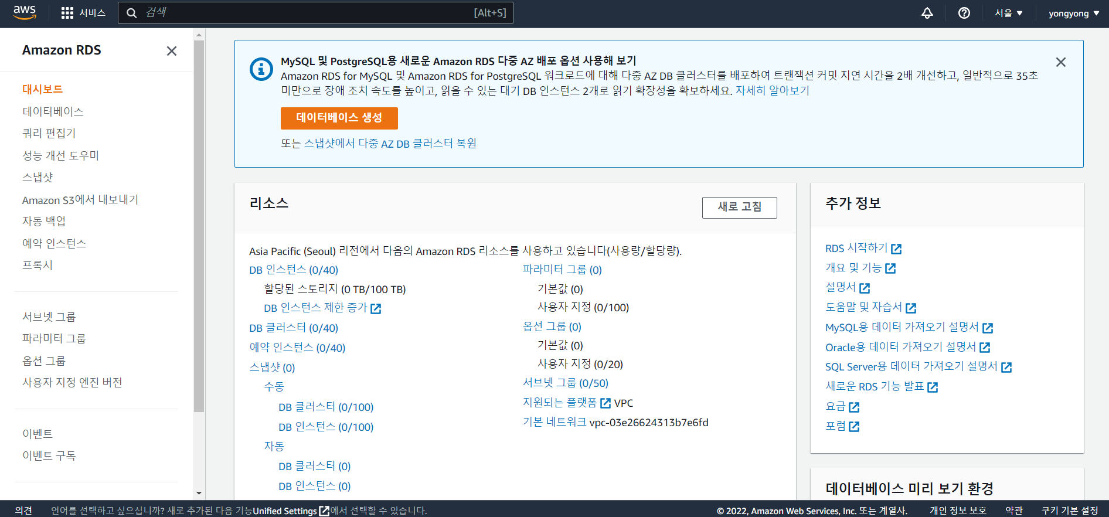1109x517 pixels.
Task: Click external link icon next to 설명서
Action: [x=865, y=288]
